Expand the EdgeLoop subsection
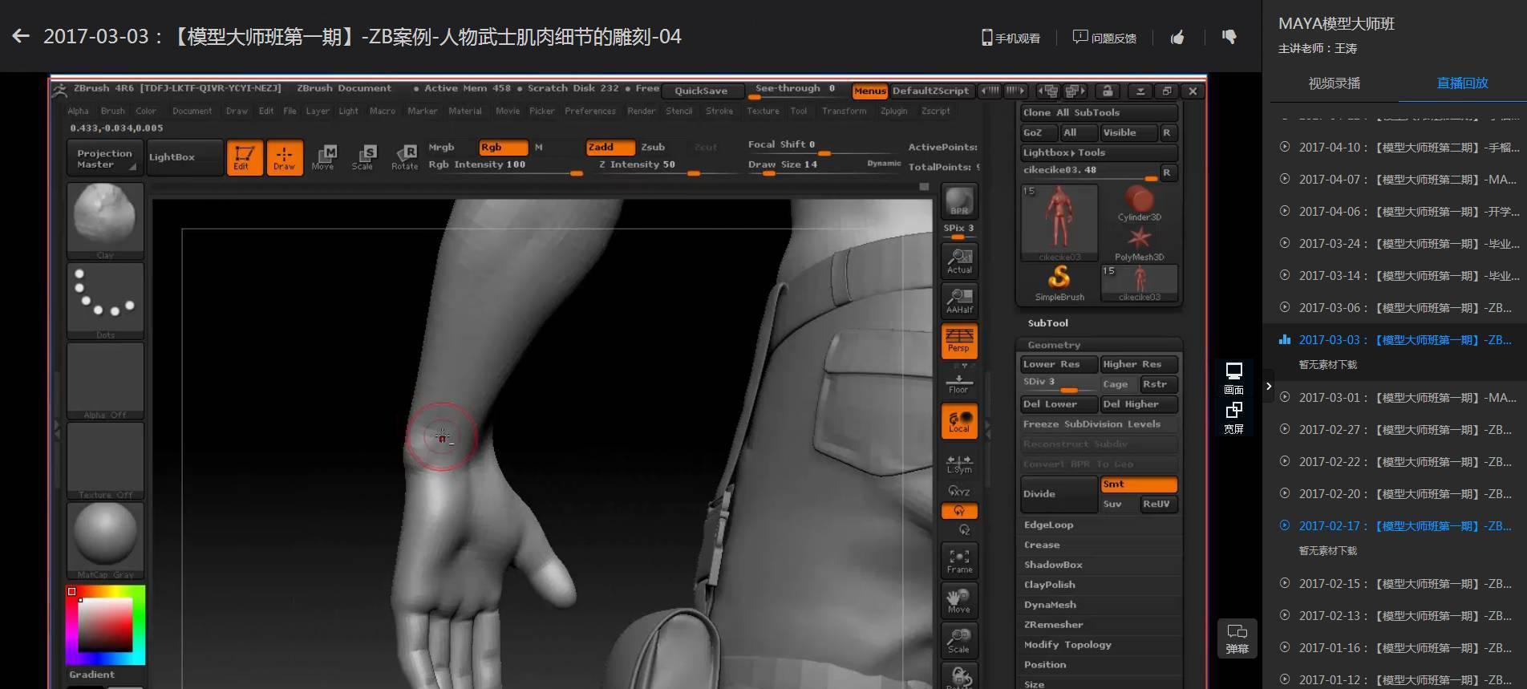Screen dimensions: 1527x689 [x=1048, y=525]
